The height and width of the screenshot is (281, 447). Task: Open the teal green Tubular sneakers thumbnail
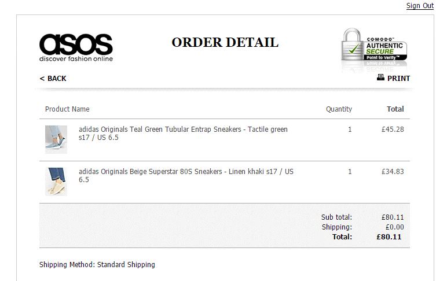click(56, 139)
